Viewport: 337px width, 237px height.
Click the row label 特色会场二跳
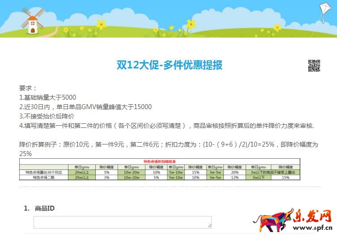44,178
